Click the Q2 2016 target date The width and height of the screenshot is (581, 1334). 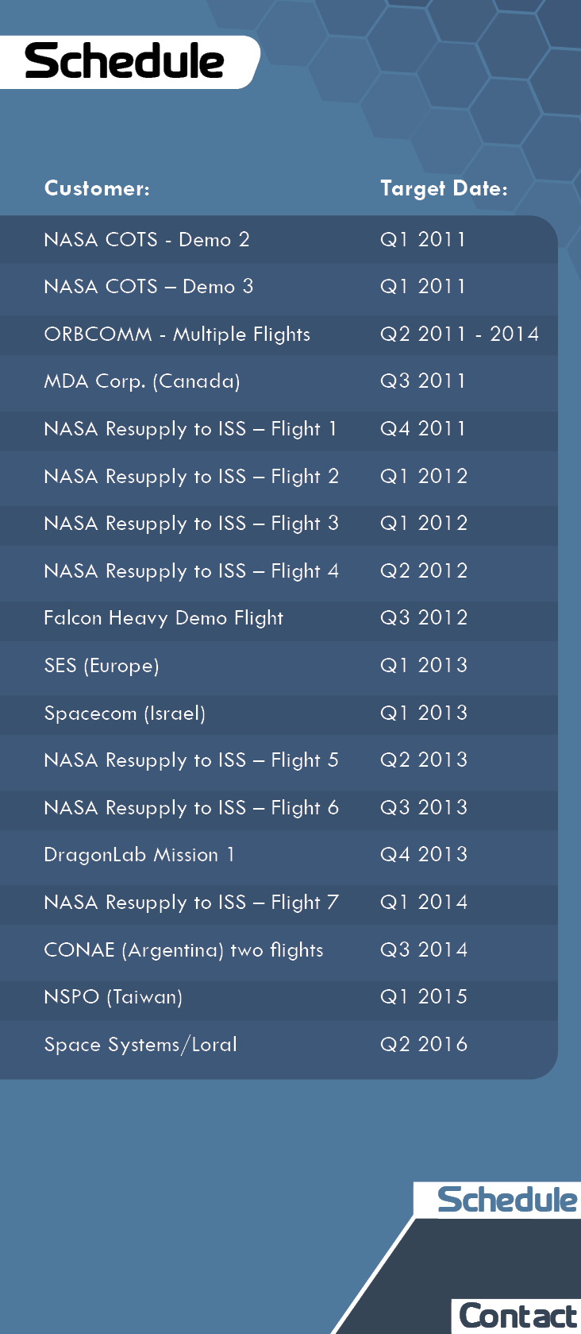tap(424, 1045)
